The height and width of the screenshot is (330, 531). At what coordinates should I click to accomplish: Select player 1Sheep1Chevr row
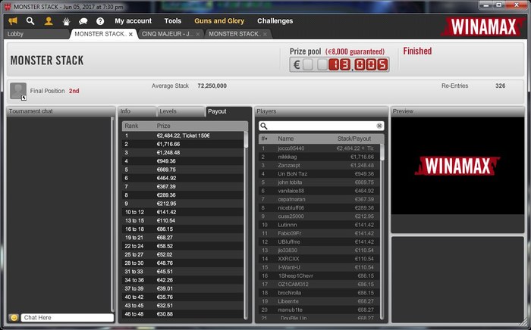click(319, 276)
